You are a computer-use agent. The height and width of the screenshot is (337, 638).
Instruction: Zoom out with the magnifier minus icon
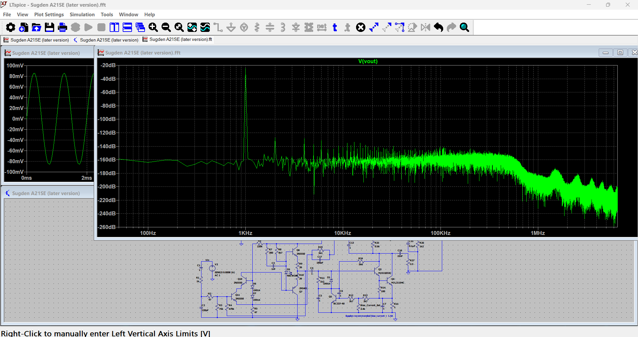point(166,27)
